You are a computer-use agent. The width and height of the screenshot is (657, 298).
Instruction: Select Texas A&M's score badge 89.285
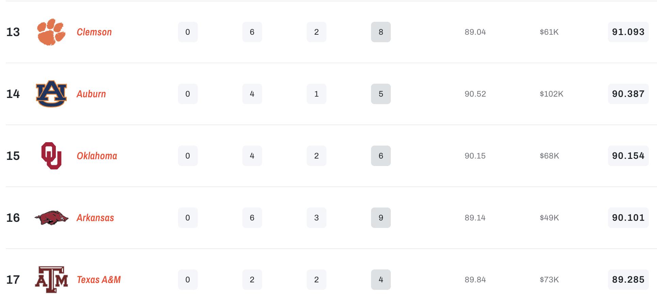(x=628, y=280)
